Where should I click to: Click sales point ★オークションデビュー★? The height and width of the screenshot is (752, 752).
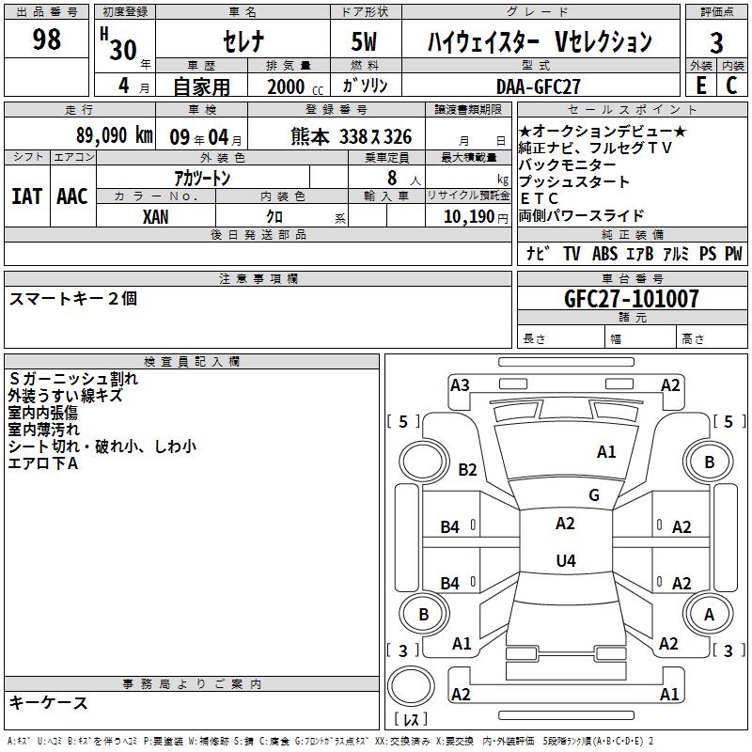point(603,131)
